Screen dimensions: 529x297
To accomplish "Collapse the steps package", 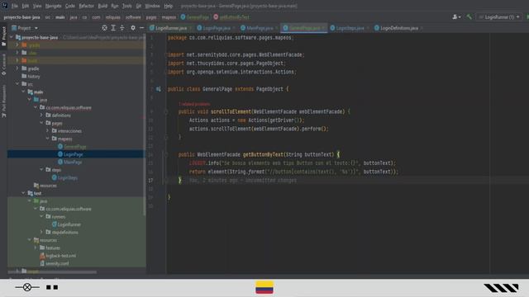I will pos(41,170).
